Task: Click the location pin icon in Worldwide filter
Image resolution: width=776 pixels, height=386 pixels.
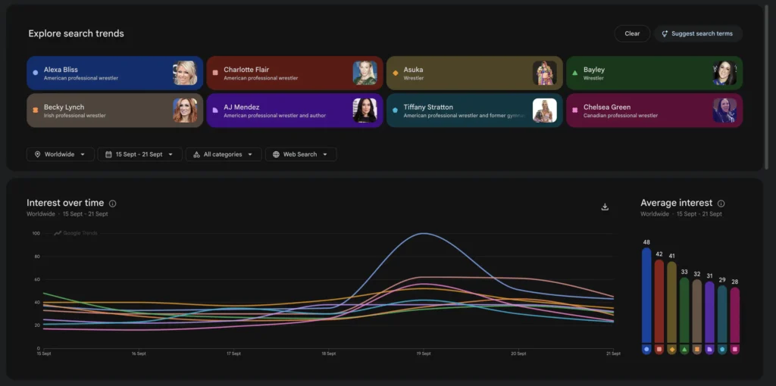Action: click(x=38, y=154)
